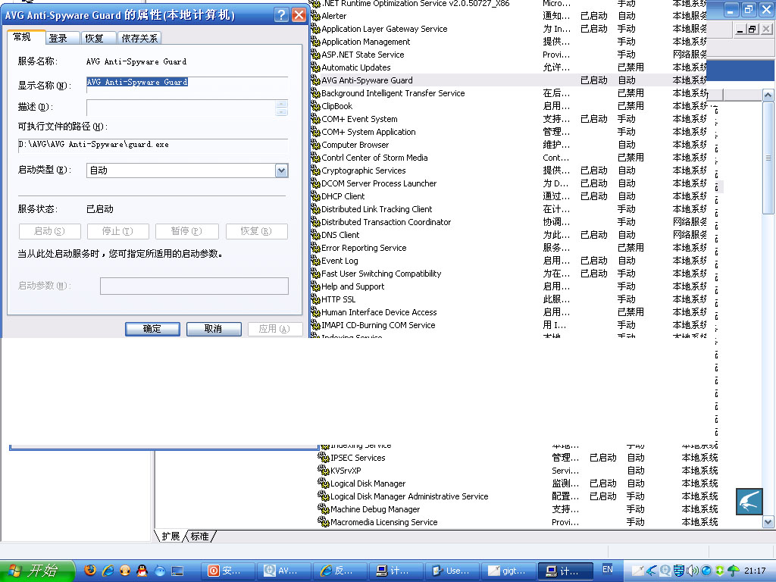Click the icon of the DNS Client service
The height and width of the screenshot is (582, 776).
pos(315,235)
